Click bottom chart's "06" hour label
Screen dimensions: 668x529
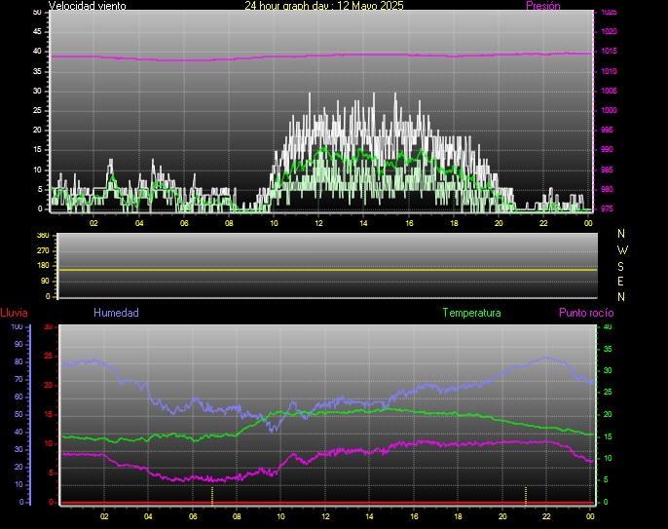coord(193,516)
